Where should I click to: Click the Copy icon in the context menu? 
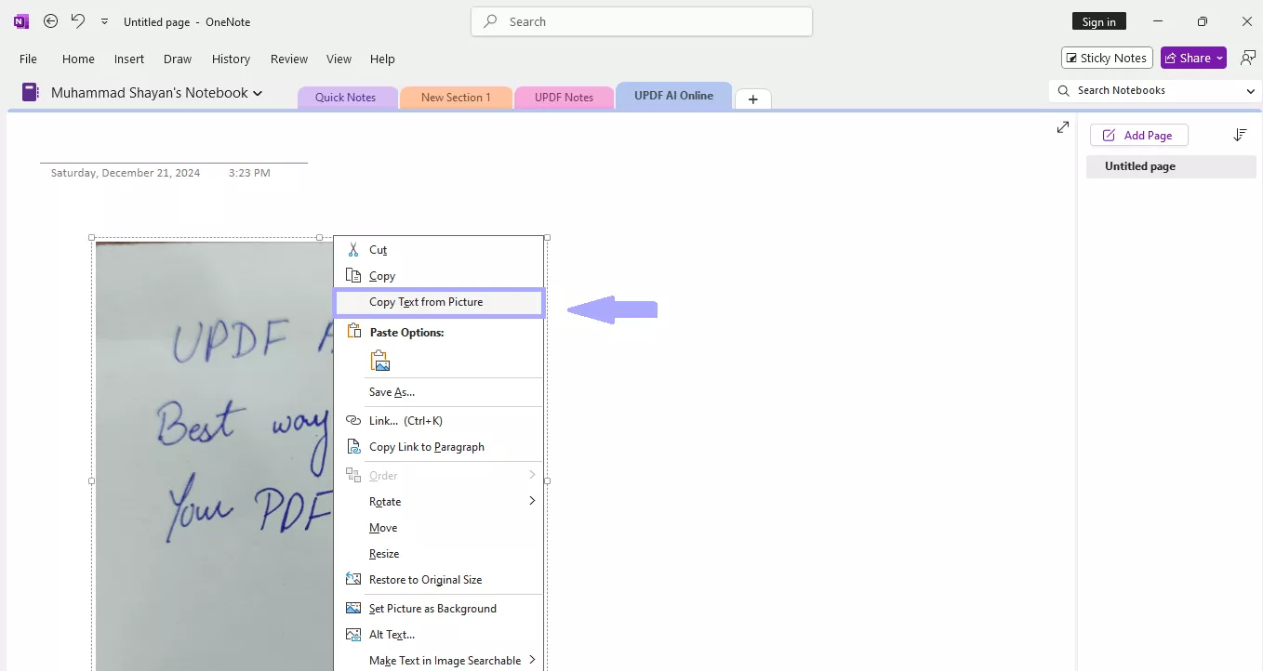(353, 275)
